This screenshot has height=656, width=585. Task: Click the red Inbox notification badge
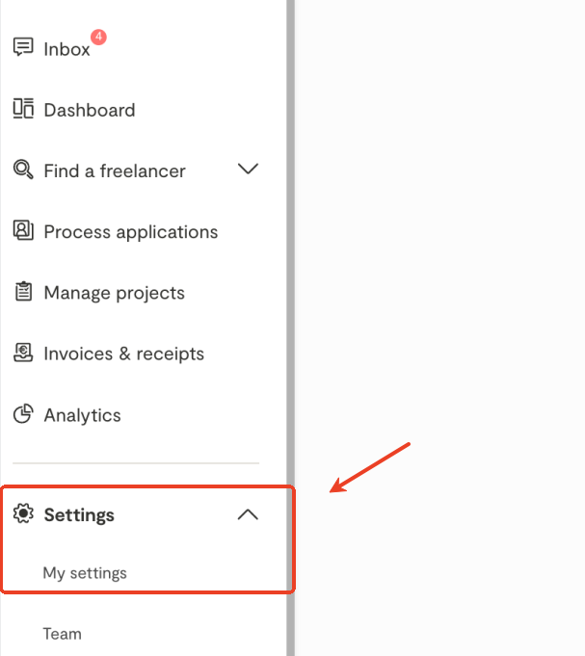98,38
